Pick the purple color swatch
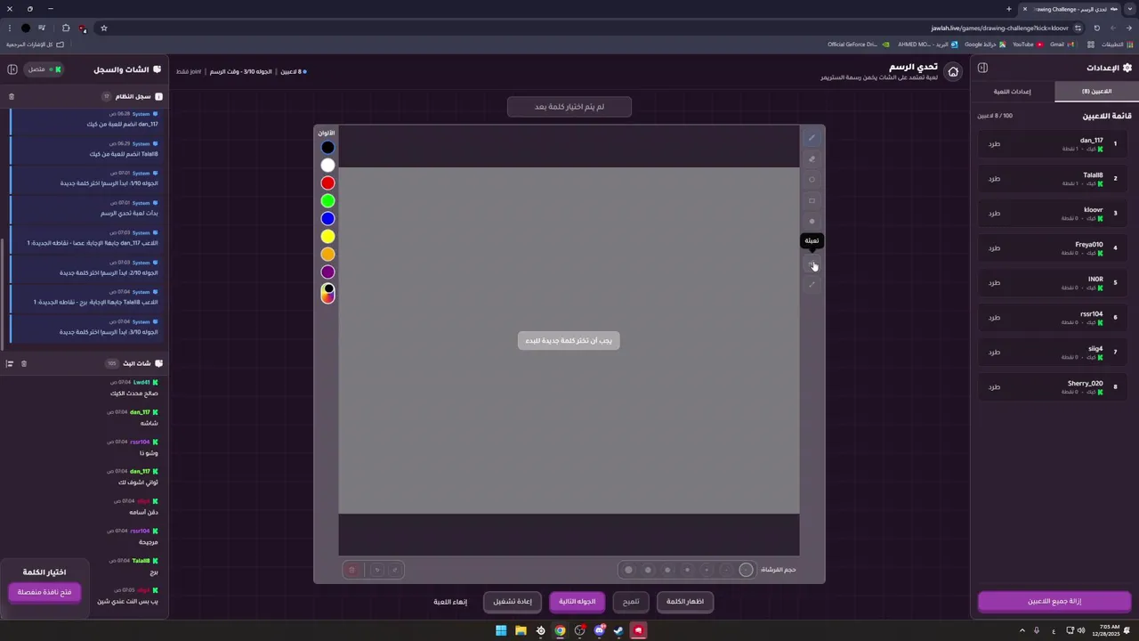 click(x=328, y=272)
